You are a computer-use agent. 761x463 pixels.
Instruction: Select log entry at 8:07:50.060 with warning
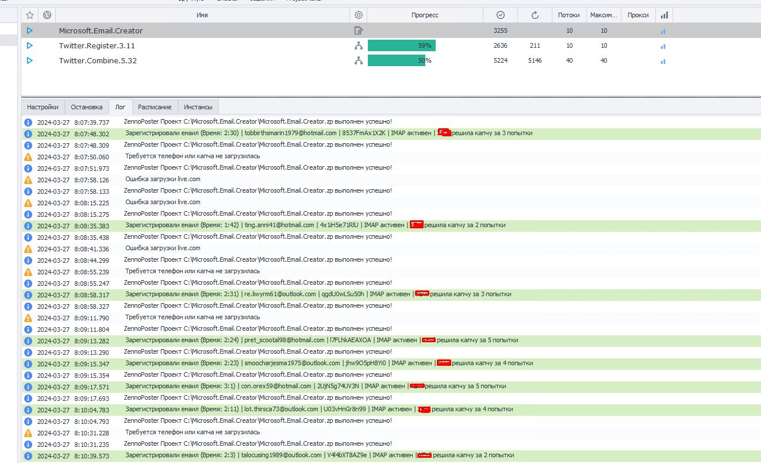coord(192,156)
